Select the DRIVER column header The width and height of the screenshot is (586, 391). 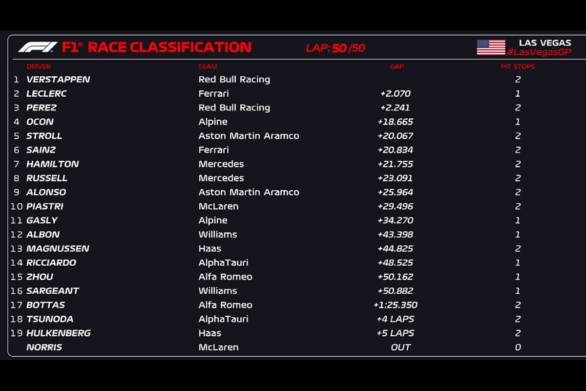pos(39,66)
